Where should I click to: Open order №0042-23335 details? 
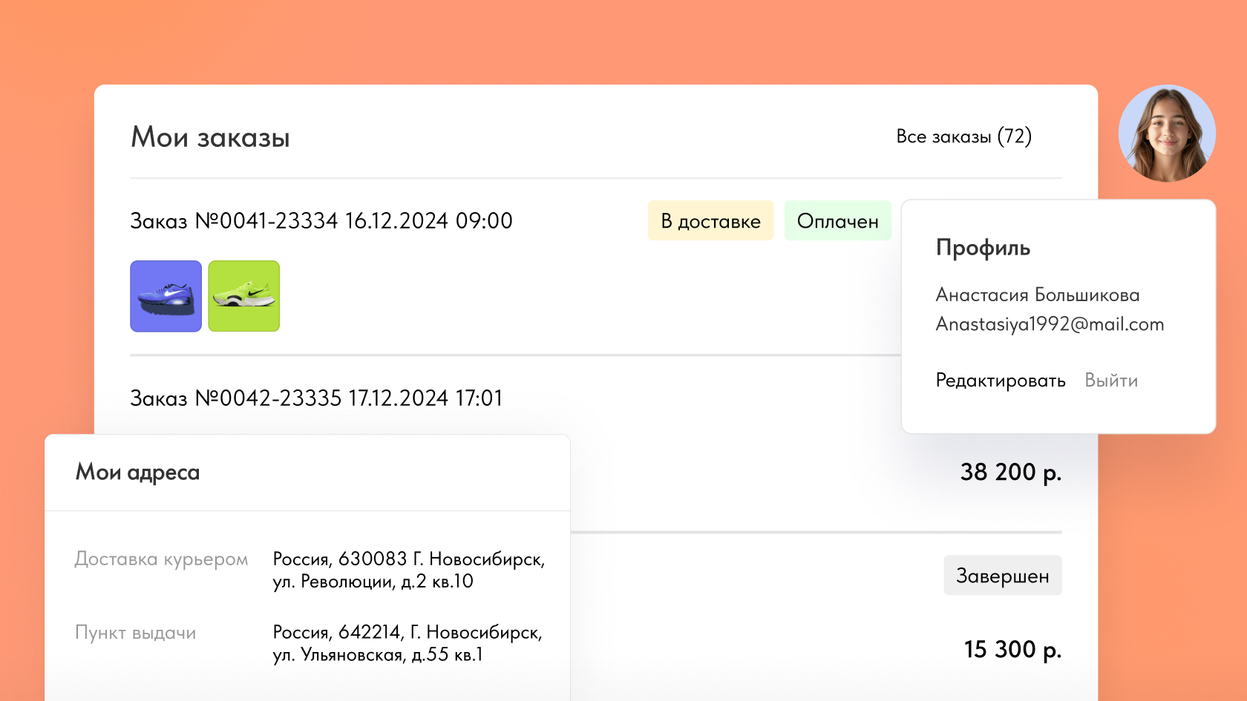tap(316, 398)
